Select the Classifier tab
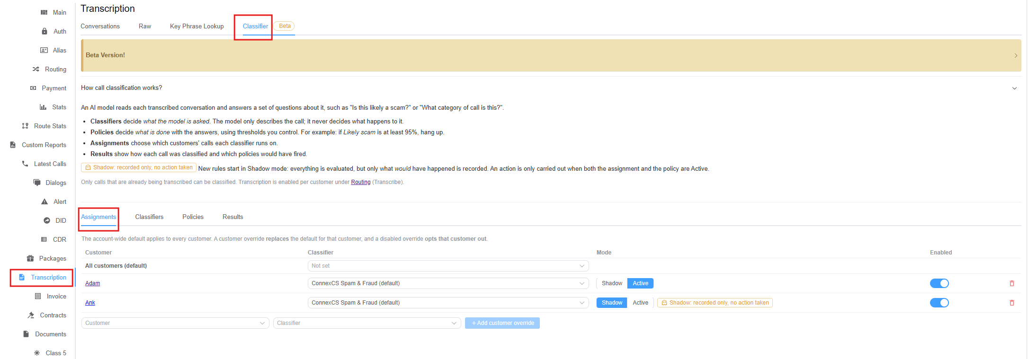Viewport: 1029px width, 359px height. [255, 26]
